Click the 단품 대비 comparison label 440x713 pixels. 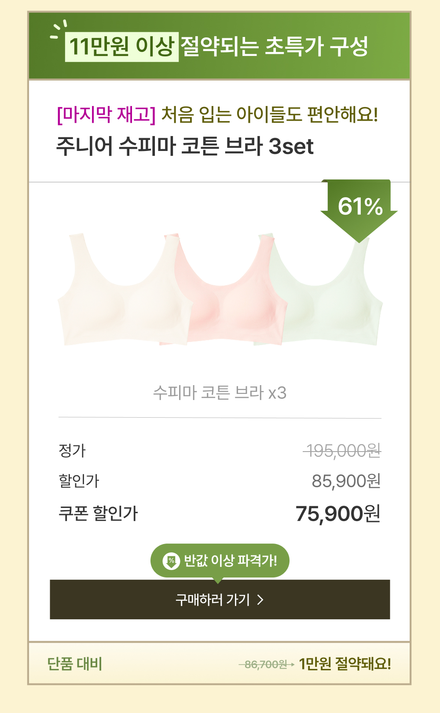[74, 664]
